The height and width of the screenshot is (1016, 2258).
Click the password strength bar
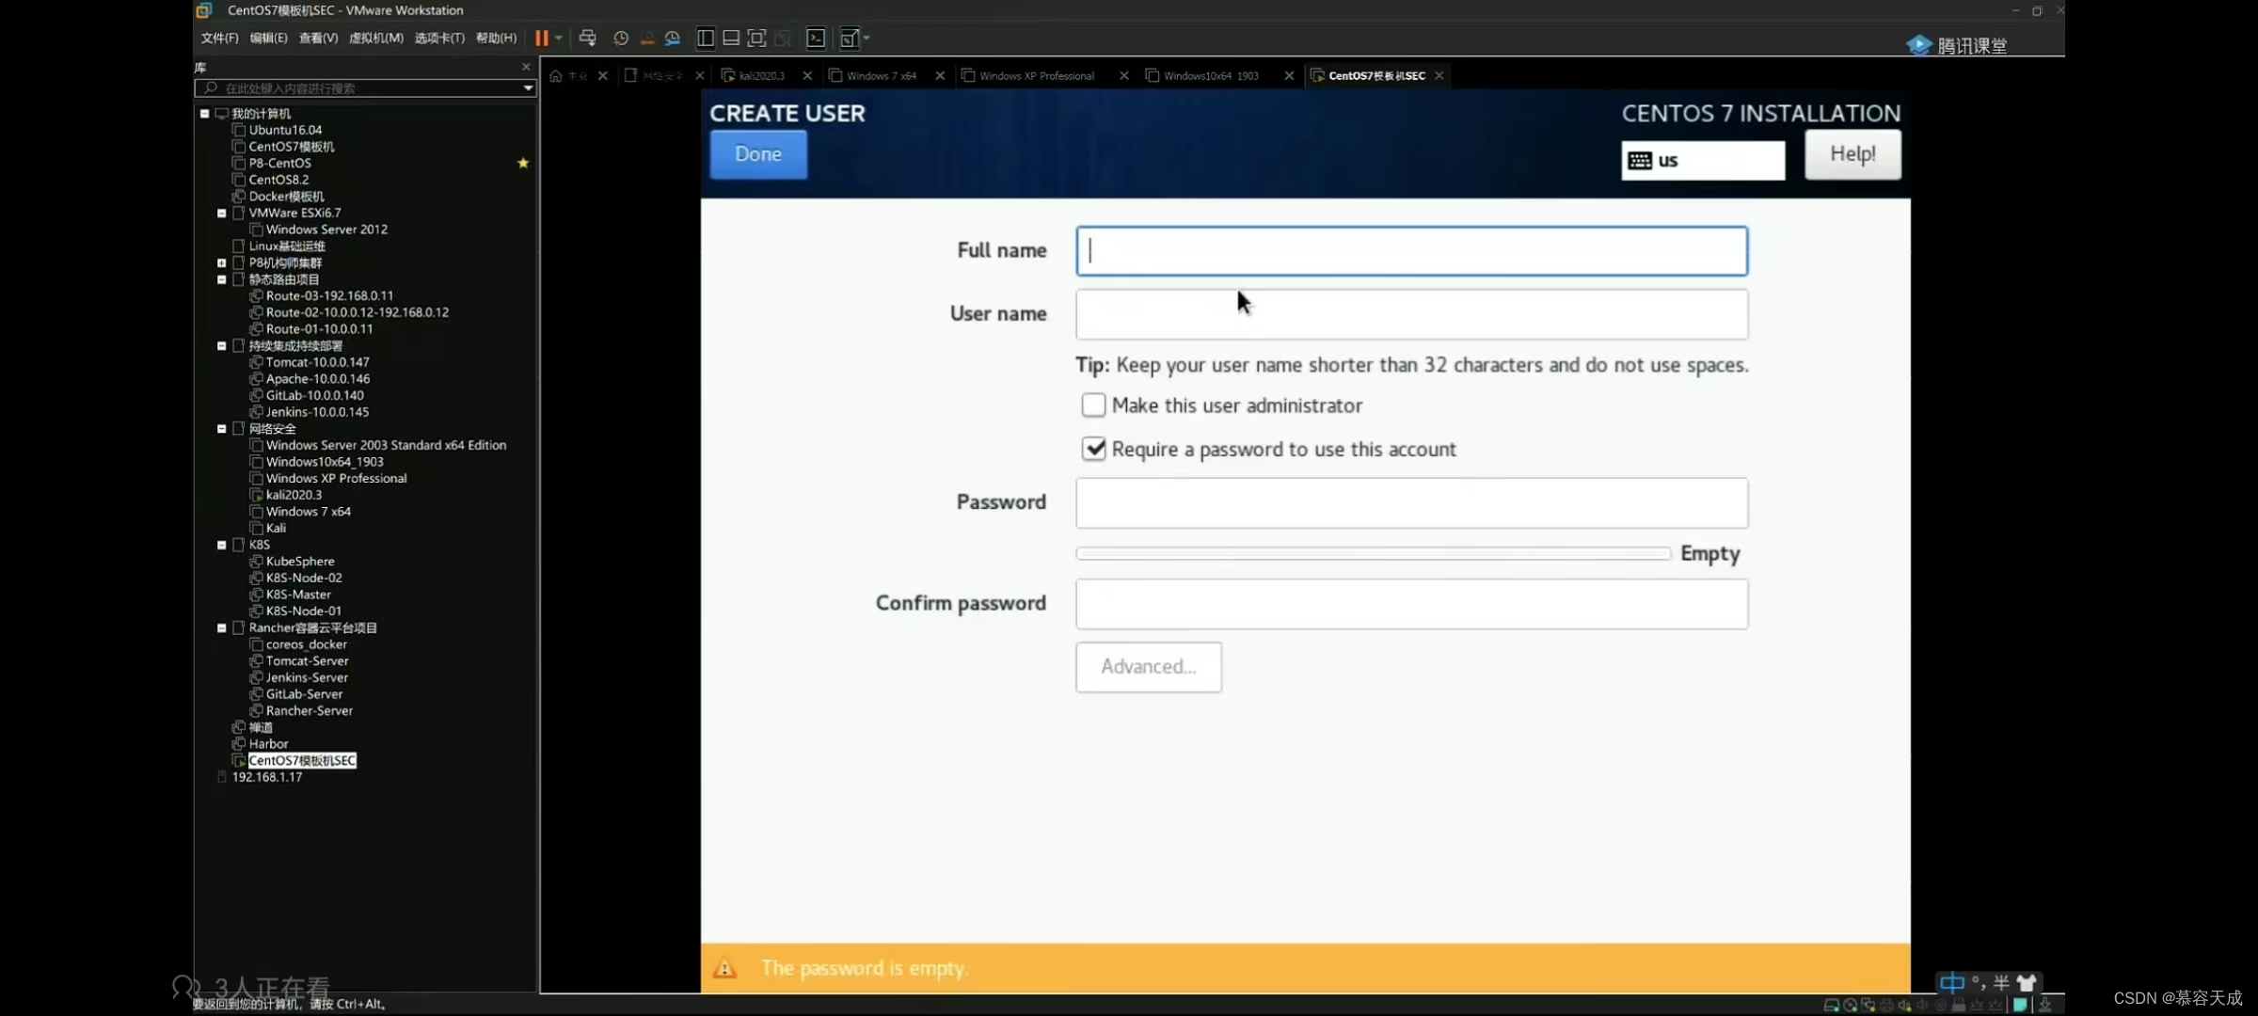1373,553
